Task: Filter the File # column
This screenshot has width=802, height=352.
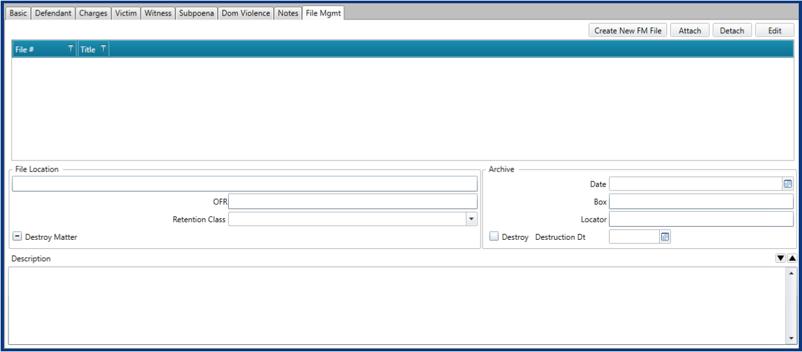Action: pos(71,49)
